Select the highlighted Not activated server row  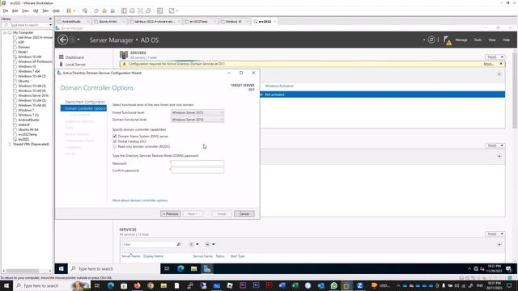coord(382,95)
